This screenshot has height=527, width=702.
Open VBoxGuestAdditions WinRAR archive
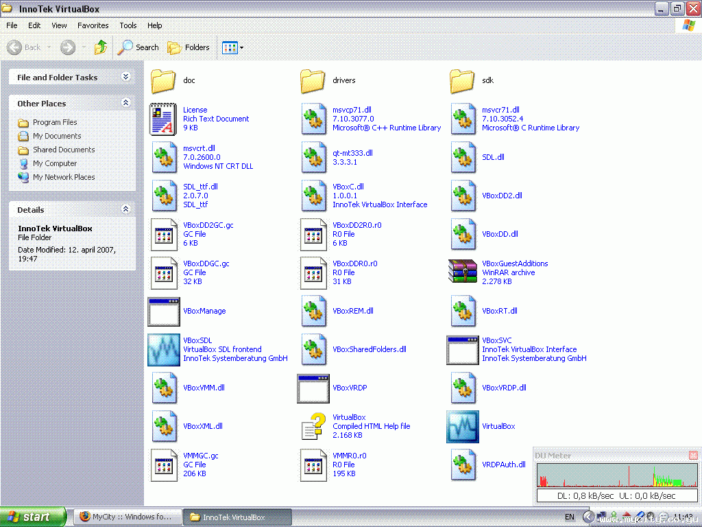point(462,272)
